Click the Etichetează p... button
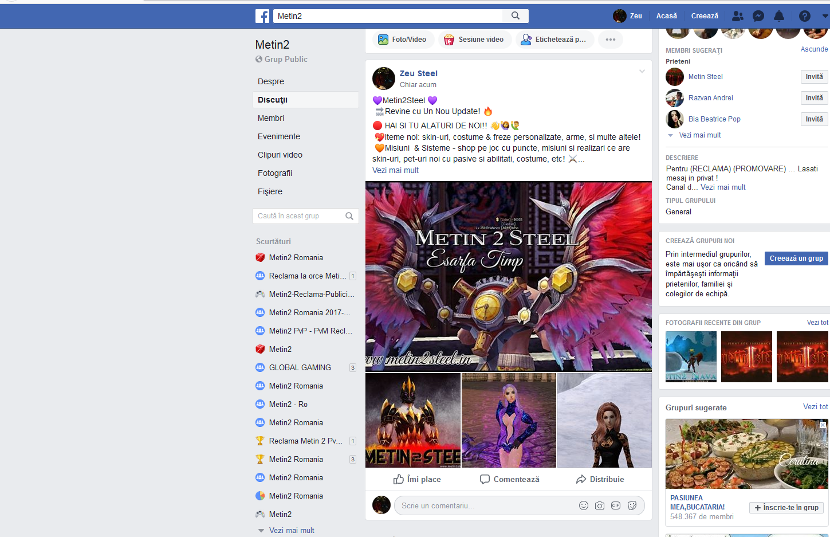The image size is (830, 537). pos(554,40)
